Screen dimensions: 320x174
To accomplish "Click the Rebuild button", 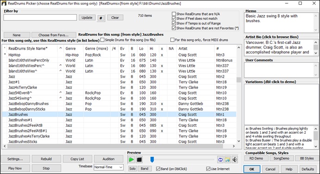I will tap(46, 159).
